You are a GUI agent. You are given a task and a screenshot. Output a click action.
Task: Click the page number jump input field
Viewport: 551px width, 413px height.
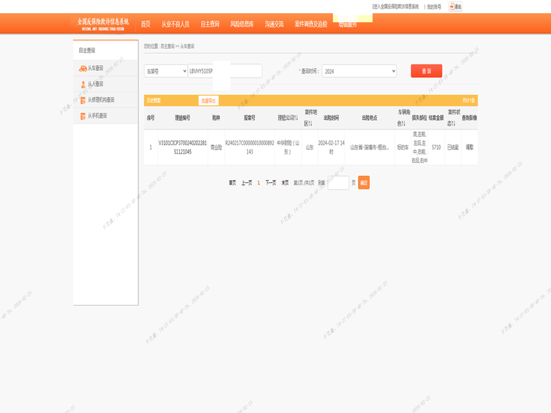coord(338,182)
